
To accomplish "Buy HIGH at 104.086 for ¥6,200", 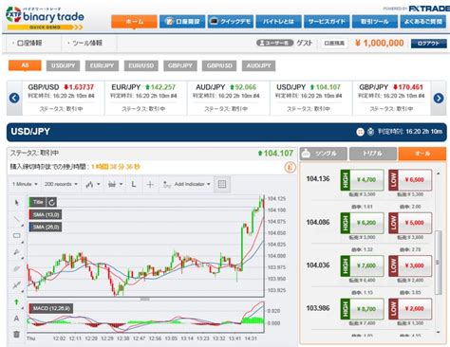I will (362, 223).
